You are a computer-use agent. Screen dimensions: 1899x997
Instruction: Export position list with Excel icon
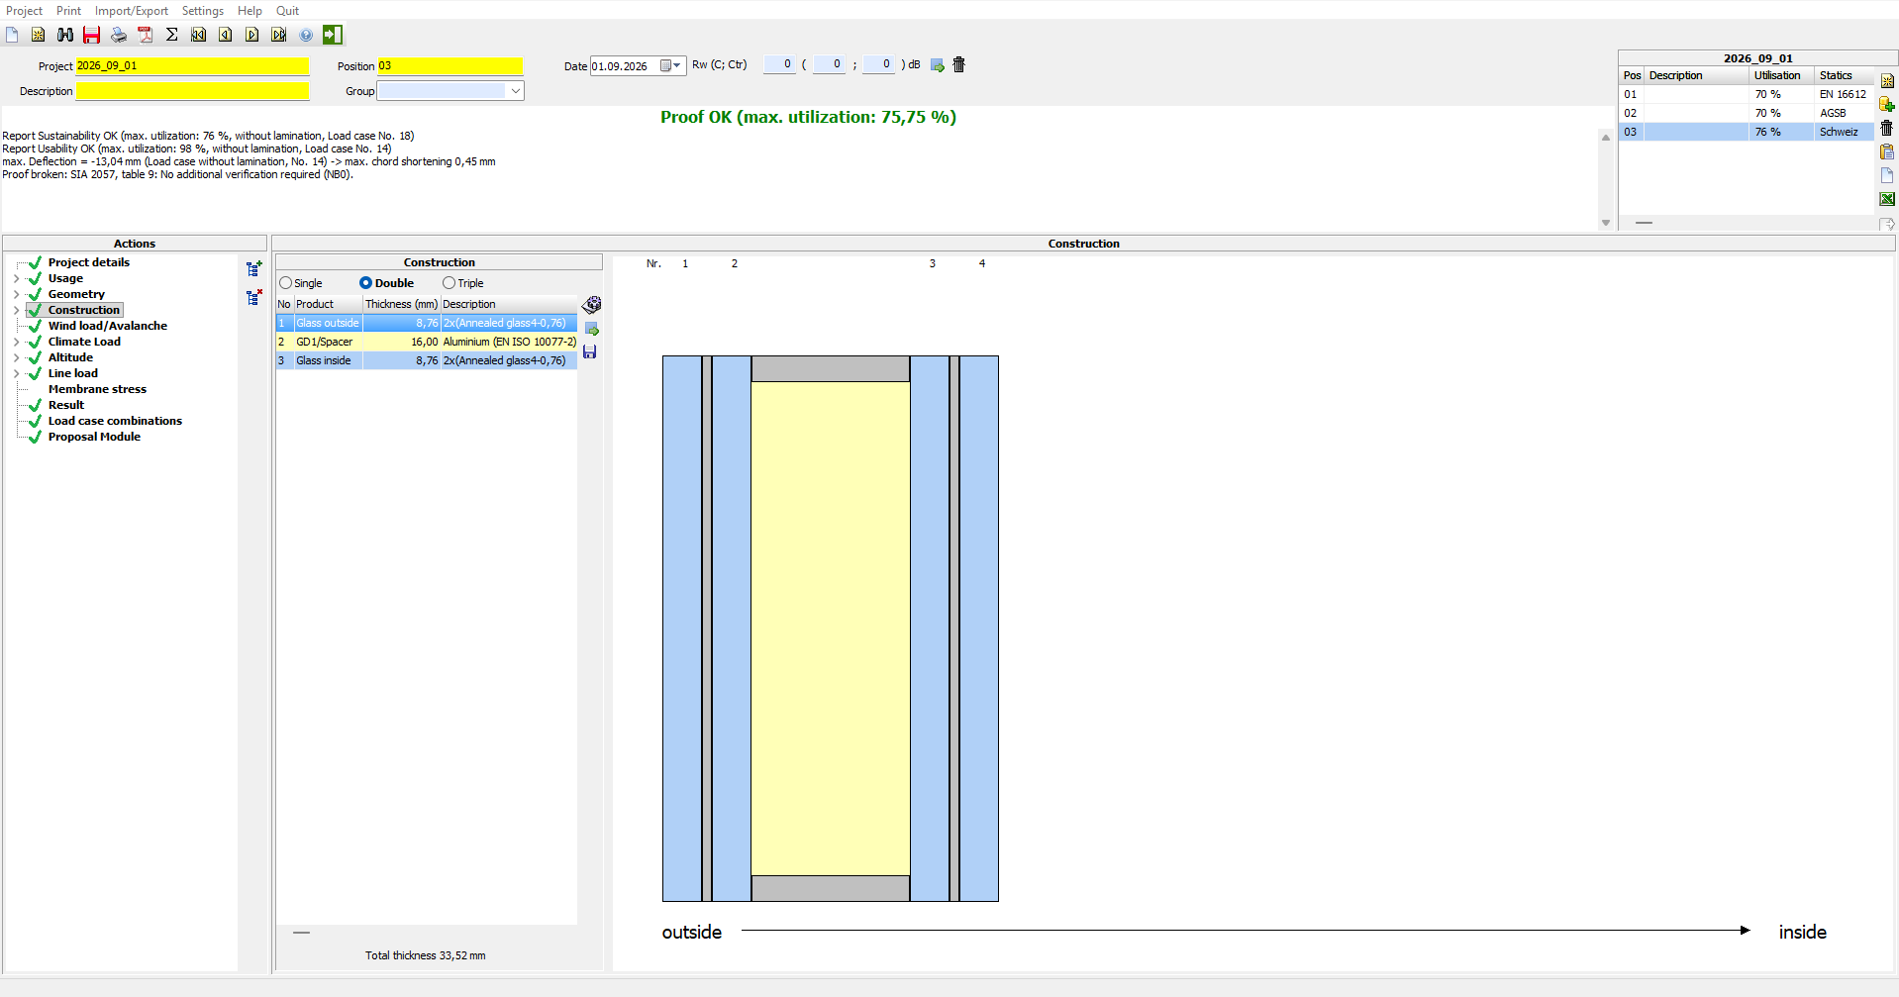(x=1887, y=199)
